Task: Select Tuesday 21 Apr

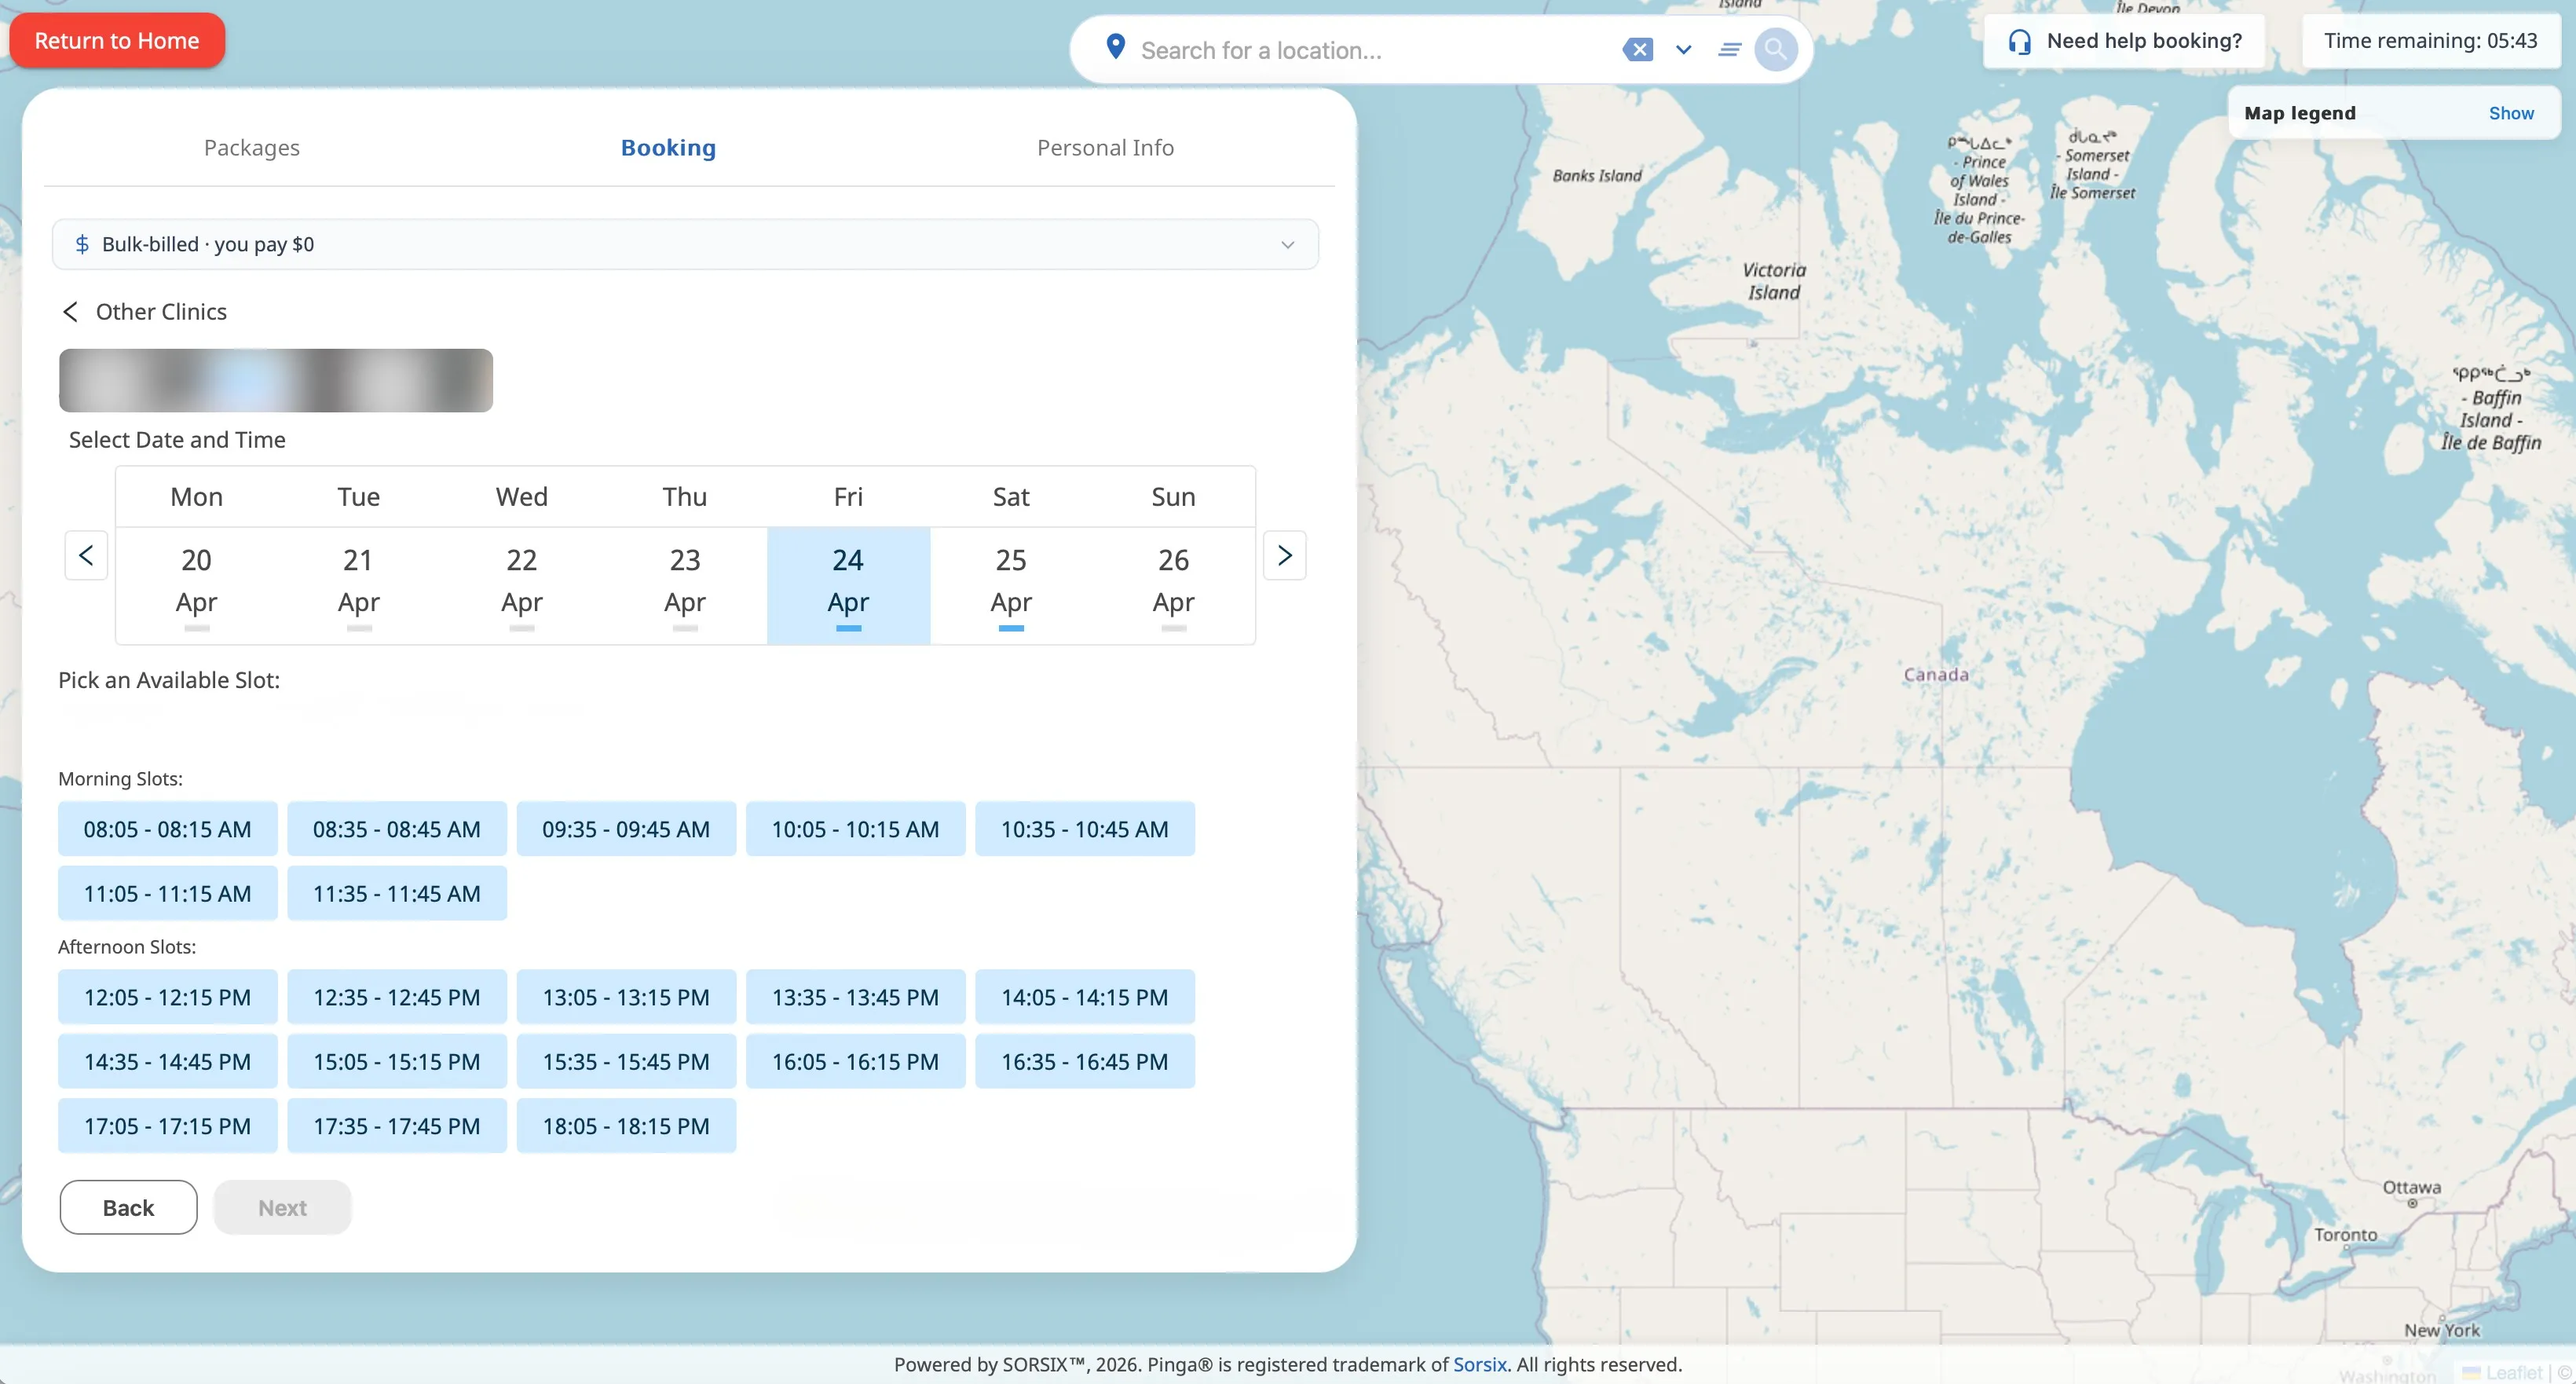Action: 359,585
